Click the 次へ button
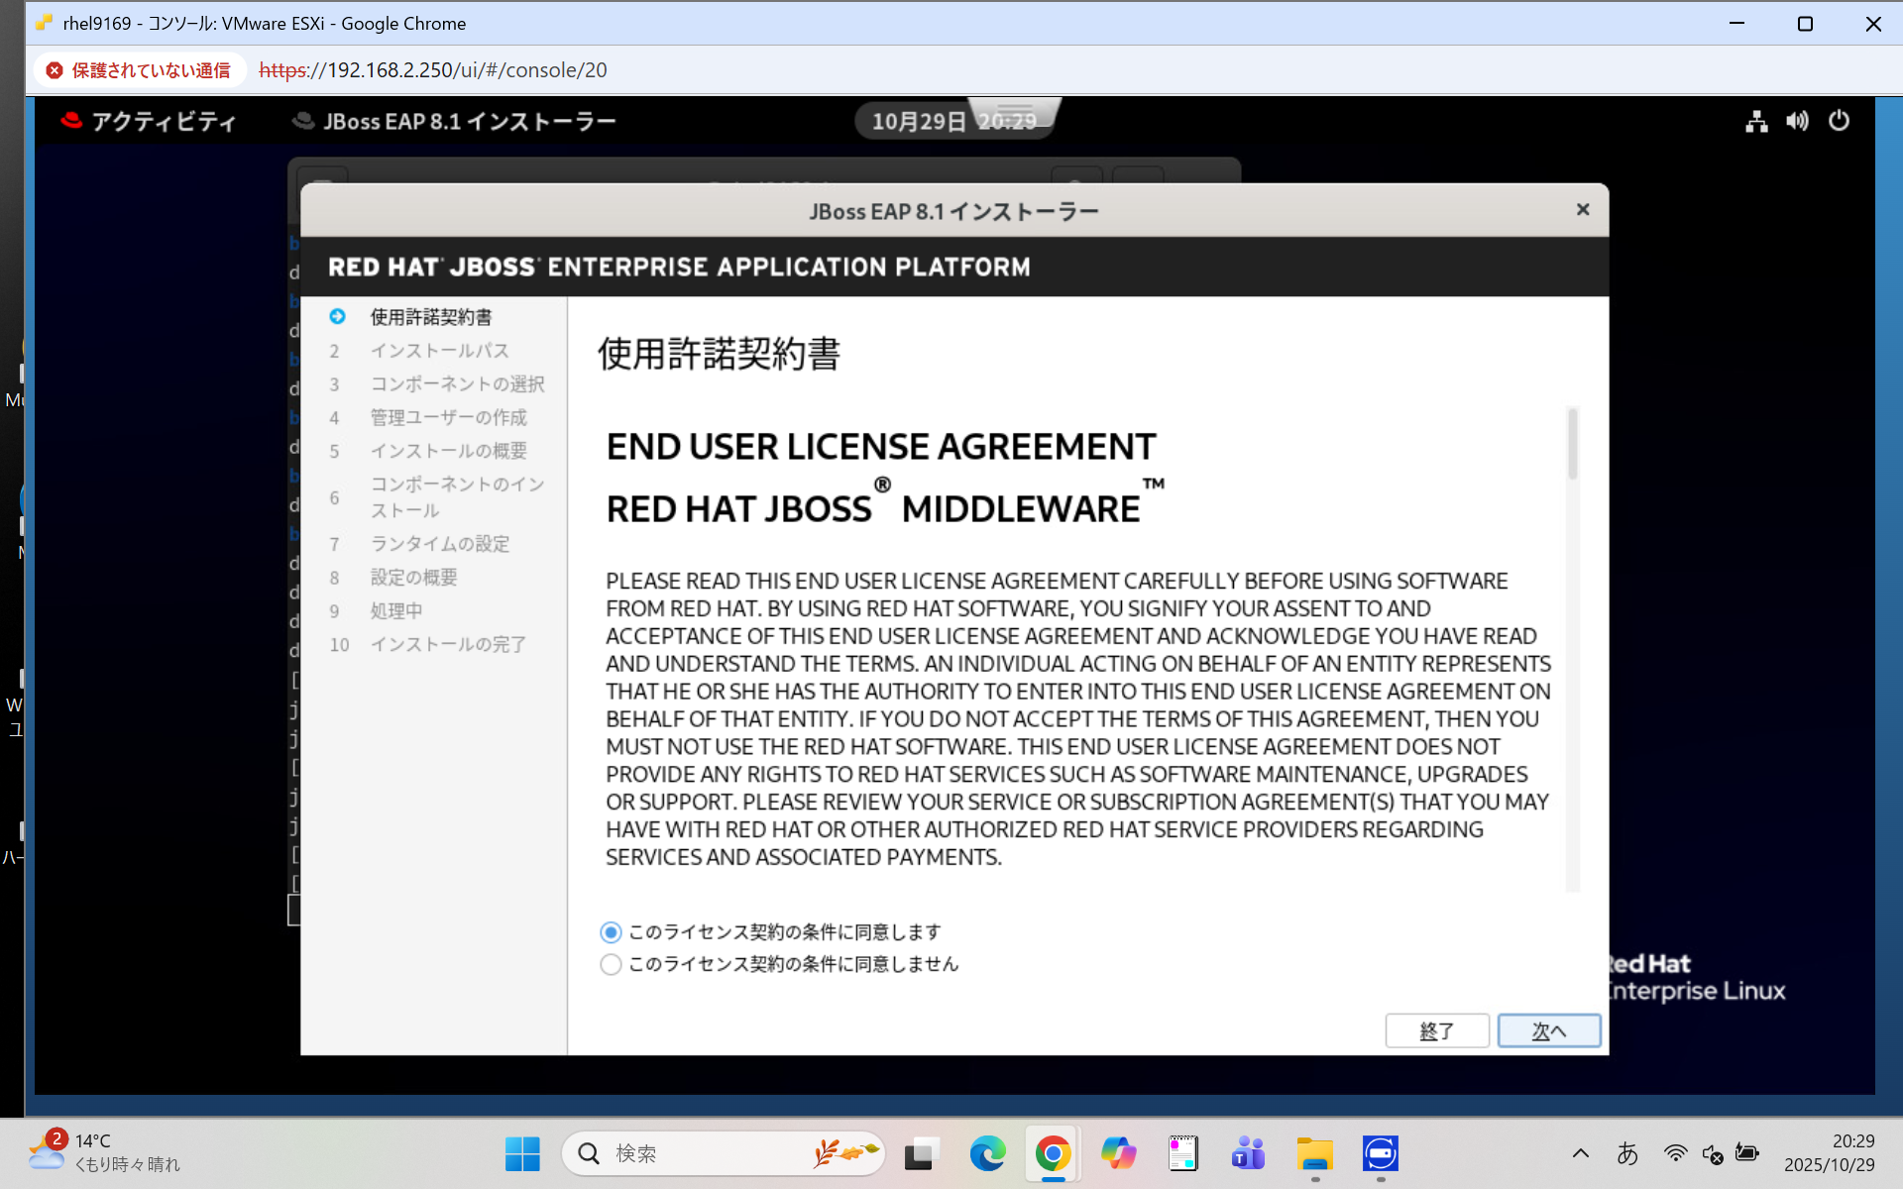Screen dimensions: 1903x1189 tap(1548, 1030)
